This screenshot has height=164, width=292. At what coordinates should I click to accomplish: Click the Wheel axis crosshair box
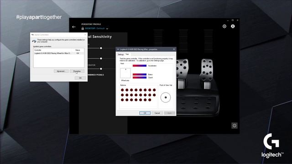125,73
